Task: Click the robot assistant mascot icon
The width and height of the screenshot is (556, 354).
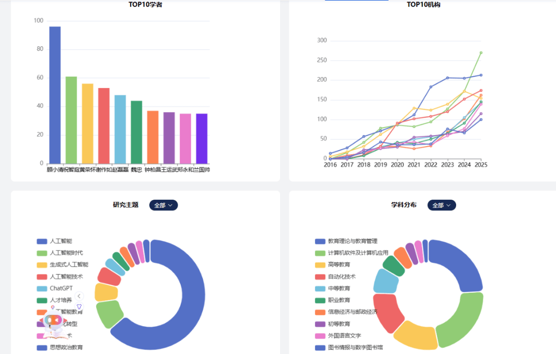Action: point(53,322)
